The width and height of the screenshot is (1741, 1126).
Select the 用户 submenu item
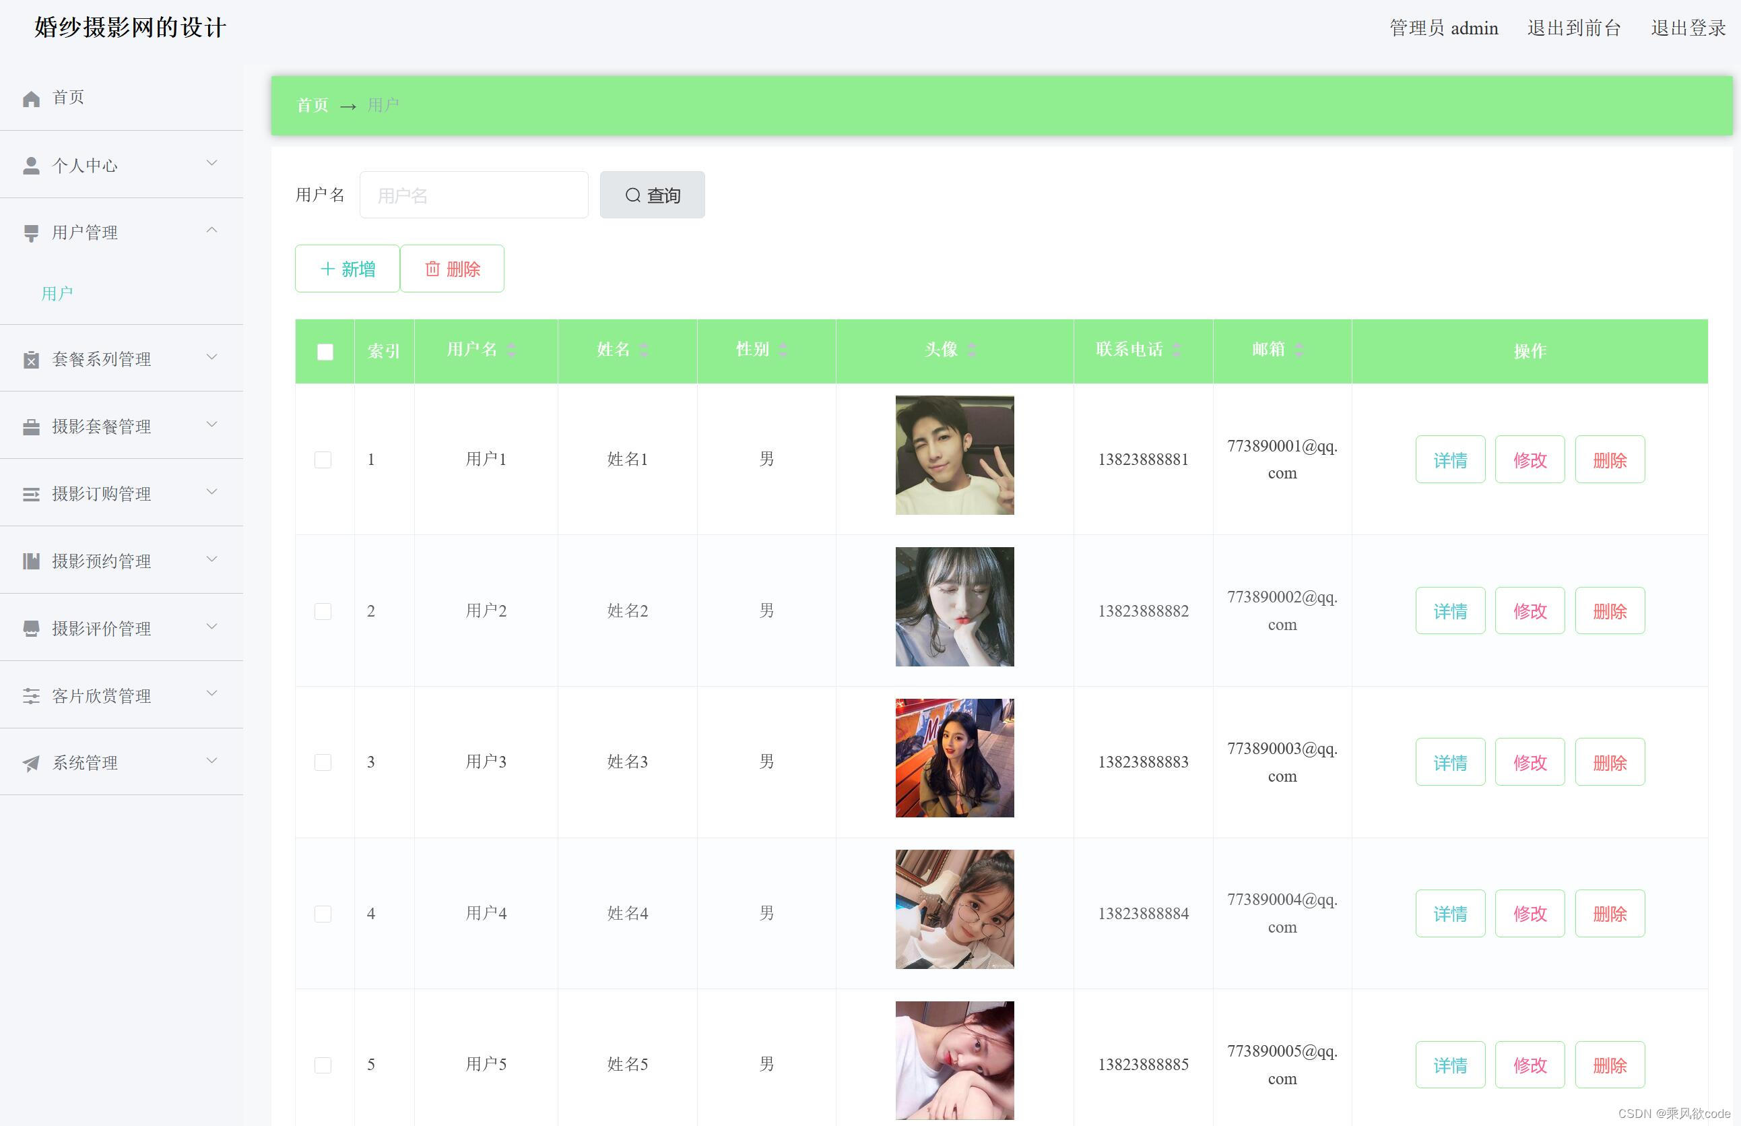(57, 294)
